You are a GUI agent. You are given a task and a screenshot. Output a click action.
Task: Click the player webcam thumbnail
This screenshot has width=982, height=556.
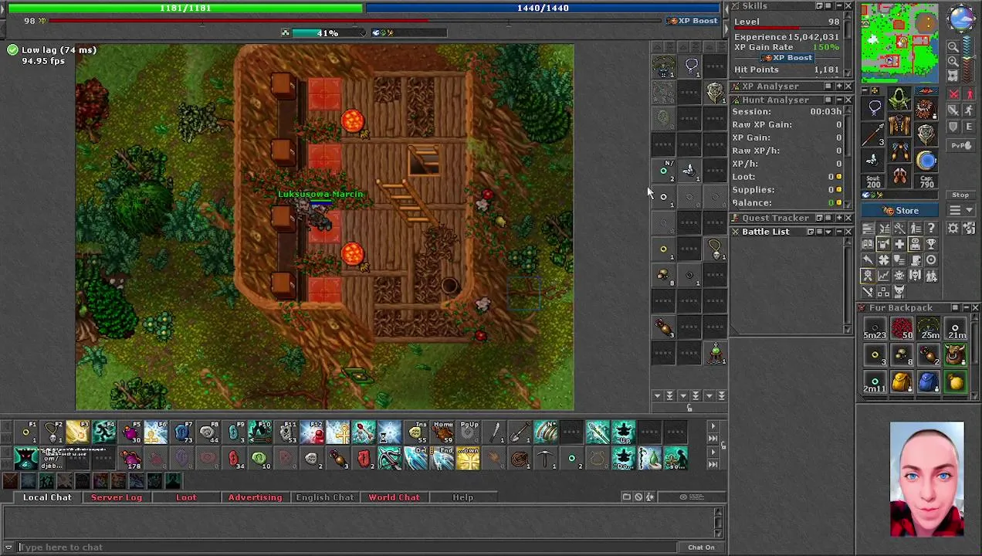(x=926, y=479)
